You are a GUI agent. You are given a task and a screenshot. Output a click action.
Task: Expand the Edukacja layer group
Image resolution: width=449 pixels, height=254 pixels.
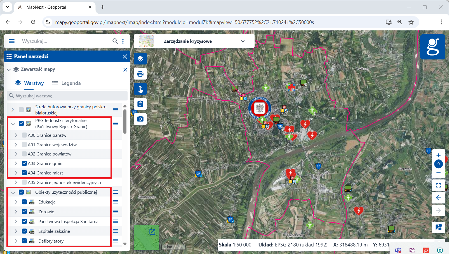[x=16, y=202]
